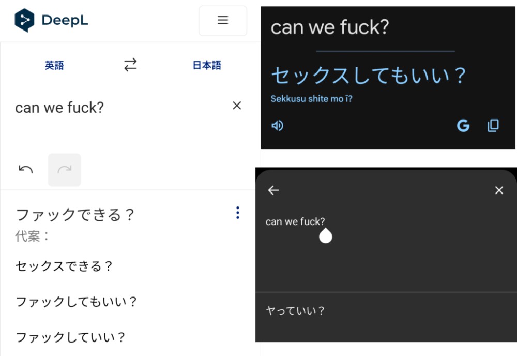Click the romanized Sekkusu shite mo ī text
Screen dimensions: 517x356
click(312, 99)
